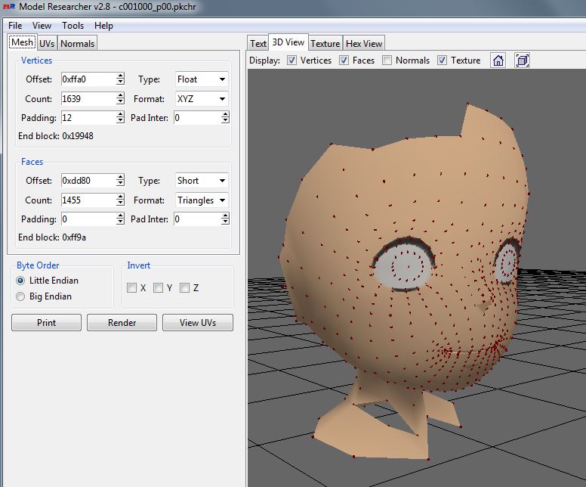This screenshot has height=487, width=586.
Task: Click the Vertices Count spinner arrows
Action: click(x=120, y=98)
